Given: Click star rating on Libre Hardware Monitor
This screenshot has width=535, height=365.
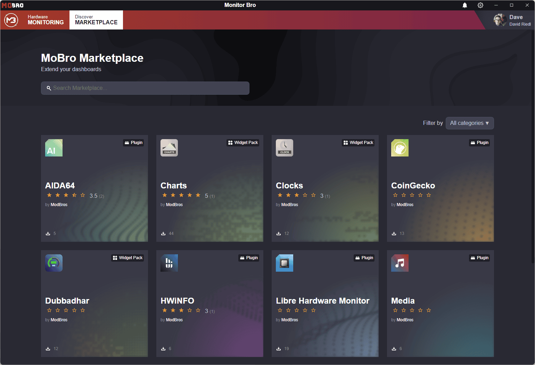Looking at the screenshot, I should pos(297,311).
